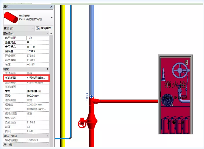Click the 系统类型 value X-预作用消防...
Screen dimensions: 204x149
(x=38, y=78)
